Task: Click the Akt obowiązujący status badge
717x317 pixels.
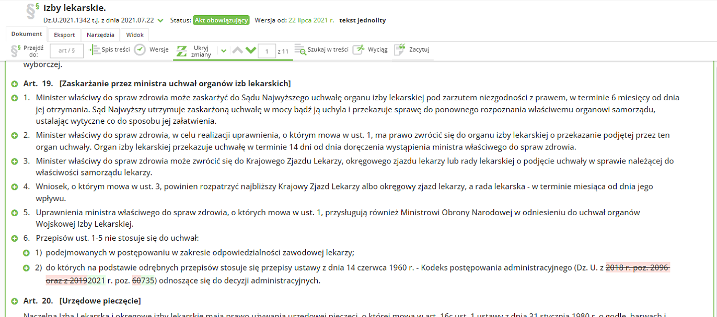Action: point(221,20)
